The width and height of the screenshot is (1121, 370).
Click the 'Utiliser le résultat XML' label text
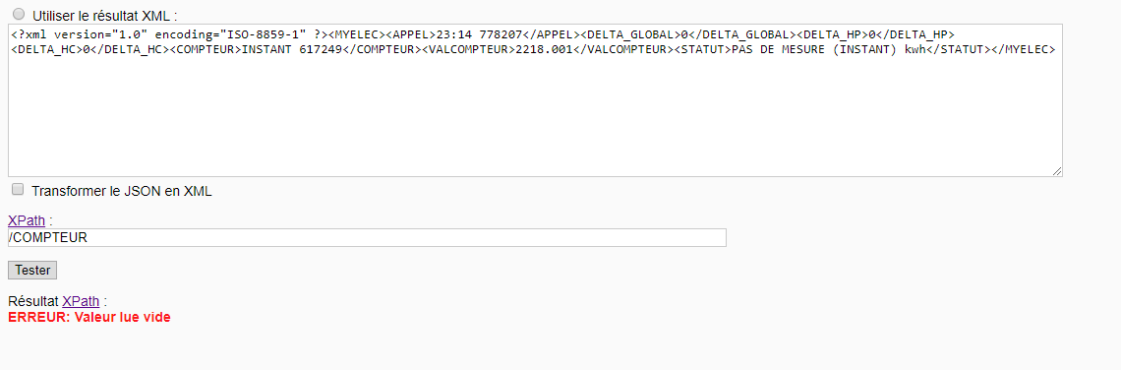104,15
